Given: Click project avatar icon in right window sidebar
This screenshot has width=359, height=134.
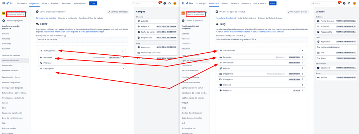Looking at the screenshot, I should 183,13.
